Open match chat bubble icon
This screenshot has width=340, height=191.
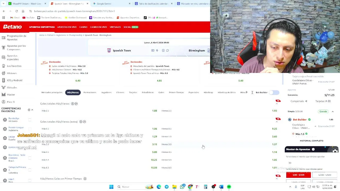[167, 50]
